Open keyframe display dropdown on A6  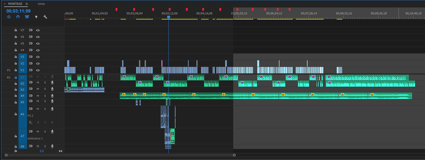click(31, 122)
